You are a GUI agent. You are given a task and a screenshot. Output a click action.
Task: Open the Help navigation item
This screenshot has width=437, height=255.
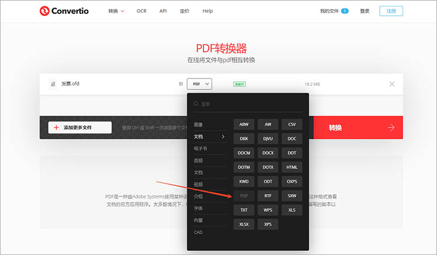pos(207,11)
